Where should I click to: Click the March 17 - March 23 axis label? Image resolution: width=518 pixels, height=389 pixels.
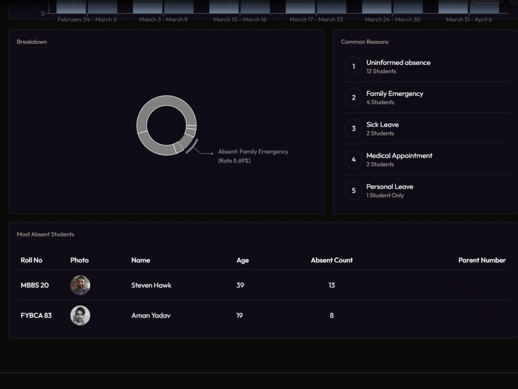[x=316, y=20]
